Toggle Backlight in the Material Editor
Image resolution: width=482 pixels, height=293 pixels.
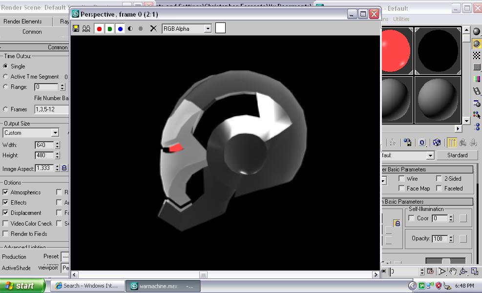[x=477, y=43]
